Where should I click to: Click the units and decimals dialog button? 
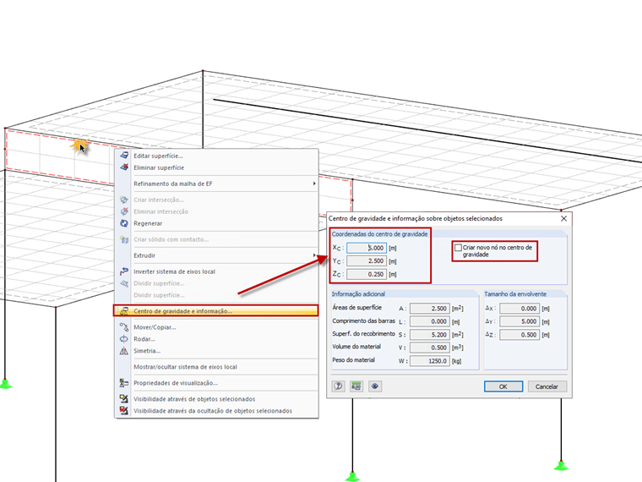[356, 386]
